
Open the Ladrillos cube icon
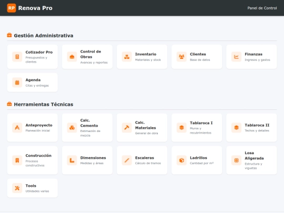coord(181,160)
